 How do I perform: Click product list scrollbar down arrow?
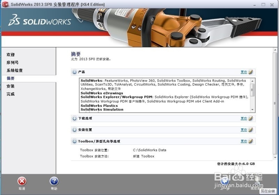252,110
